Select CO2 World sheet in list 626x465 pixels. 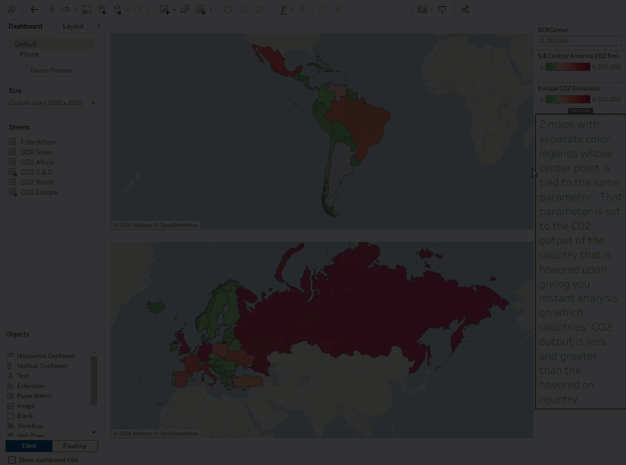pos(37,182)
